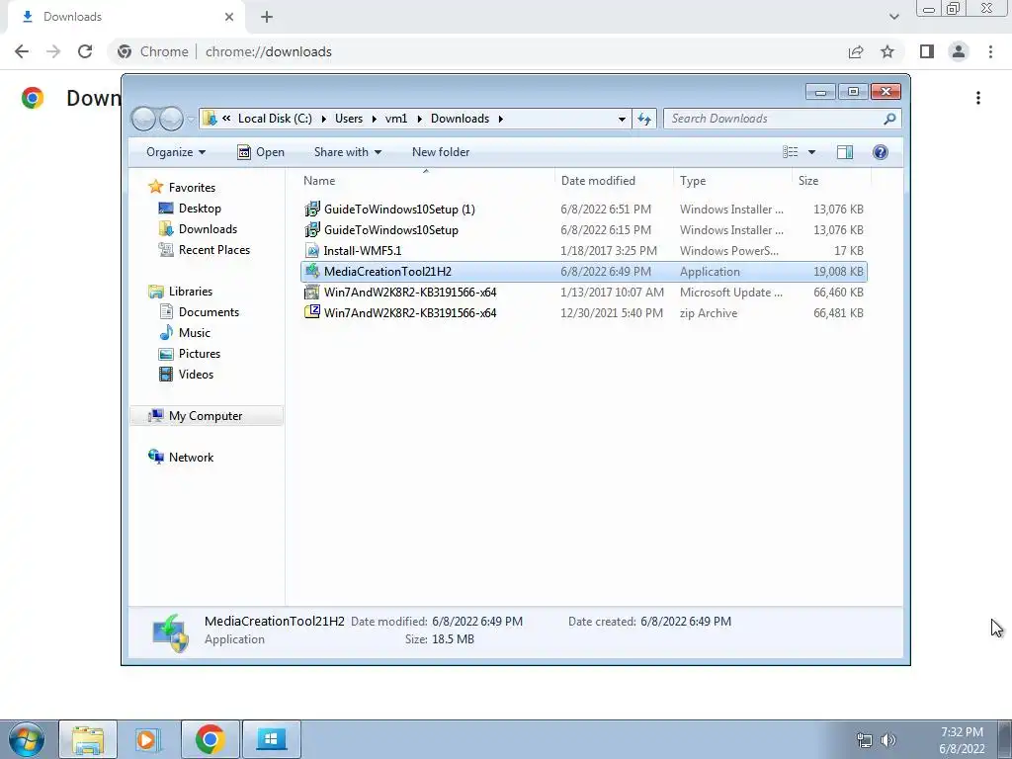Select the GuideToWindows10Setup installer icon
The image size is (1012, 759).
click(312, 229)
